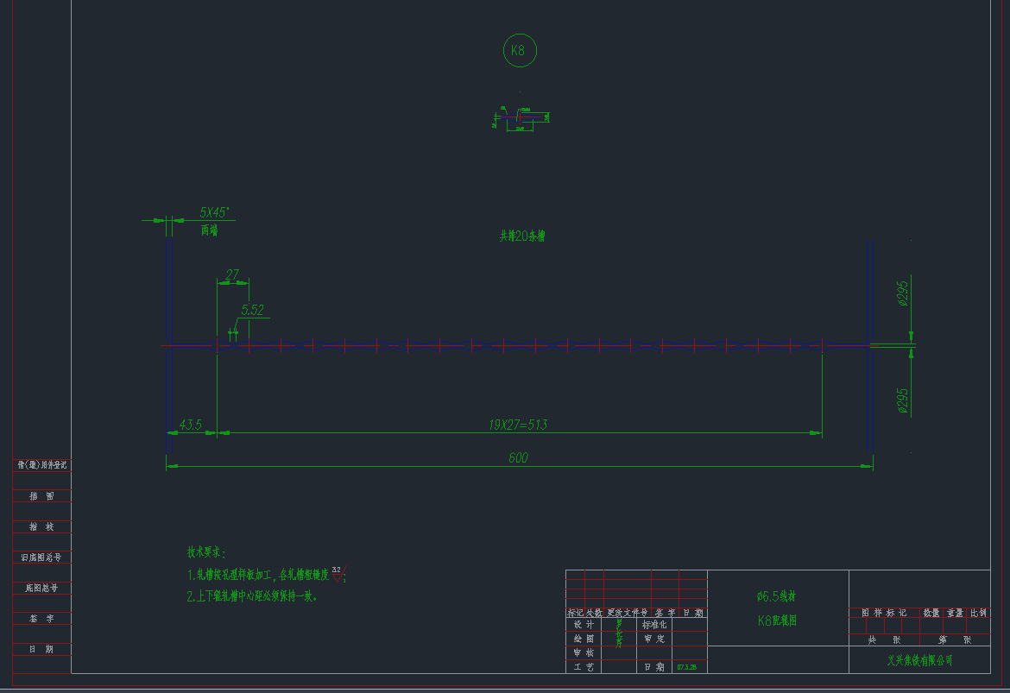
Task: Select the '描图' cell in left strip
Action: pyautogui.click(x=42, y=496)
